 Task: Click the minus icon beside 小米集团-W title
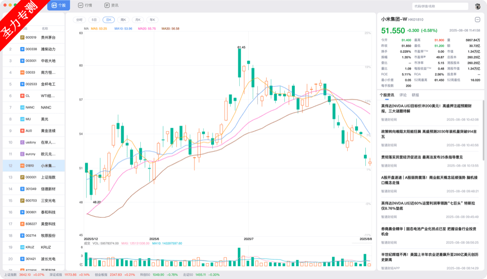coord(478,20)
